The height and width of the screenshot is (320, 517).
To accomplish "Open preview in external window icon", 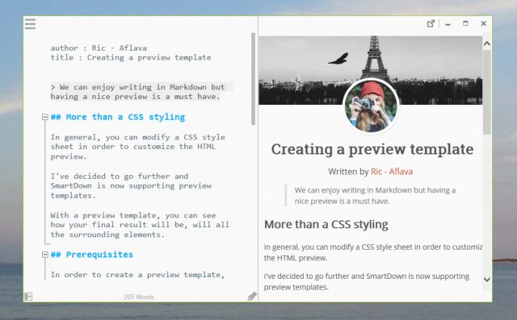I will (x=431, y=23).
